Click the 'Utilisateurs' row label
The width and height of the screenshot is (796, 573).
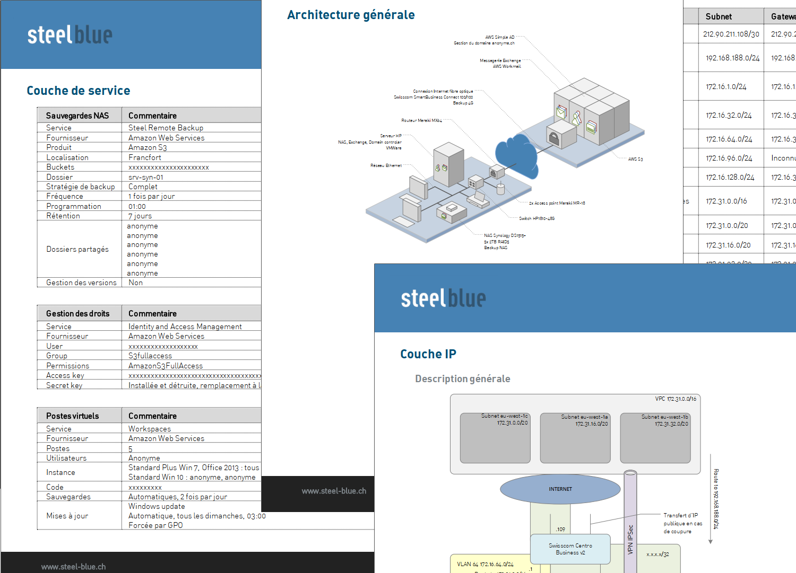point(66,458)
